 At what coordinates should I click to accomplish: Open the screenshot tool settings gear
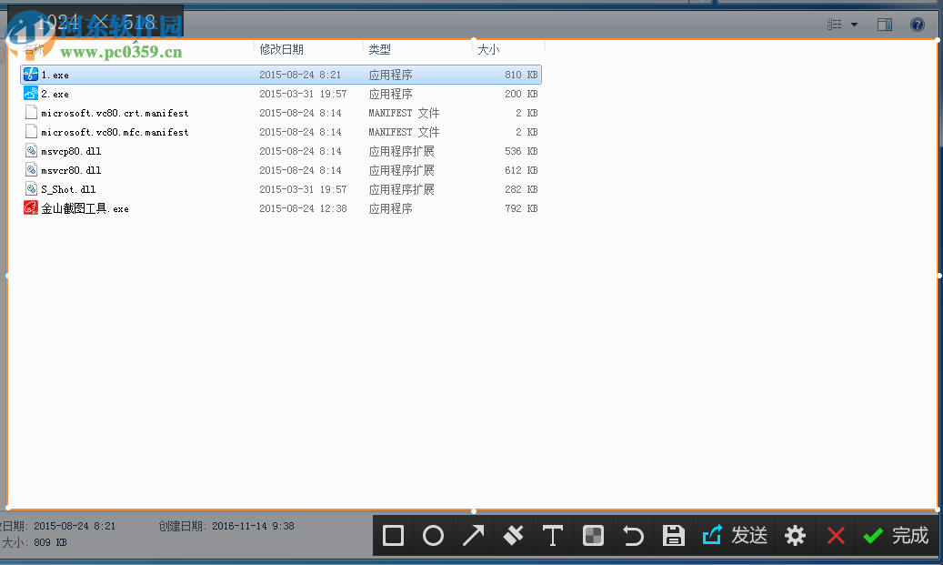pyautogui.click(x=794, y=535)
